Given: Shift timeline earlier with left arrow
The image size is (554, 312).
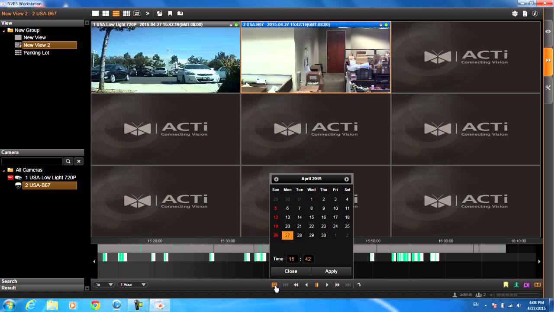Looking at the screenshot, I should click(x=94, y=261).
